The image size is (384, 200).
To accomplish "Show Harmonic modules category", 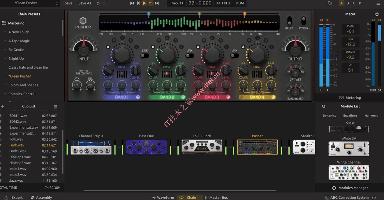I will coord(371,116).
